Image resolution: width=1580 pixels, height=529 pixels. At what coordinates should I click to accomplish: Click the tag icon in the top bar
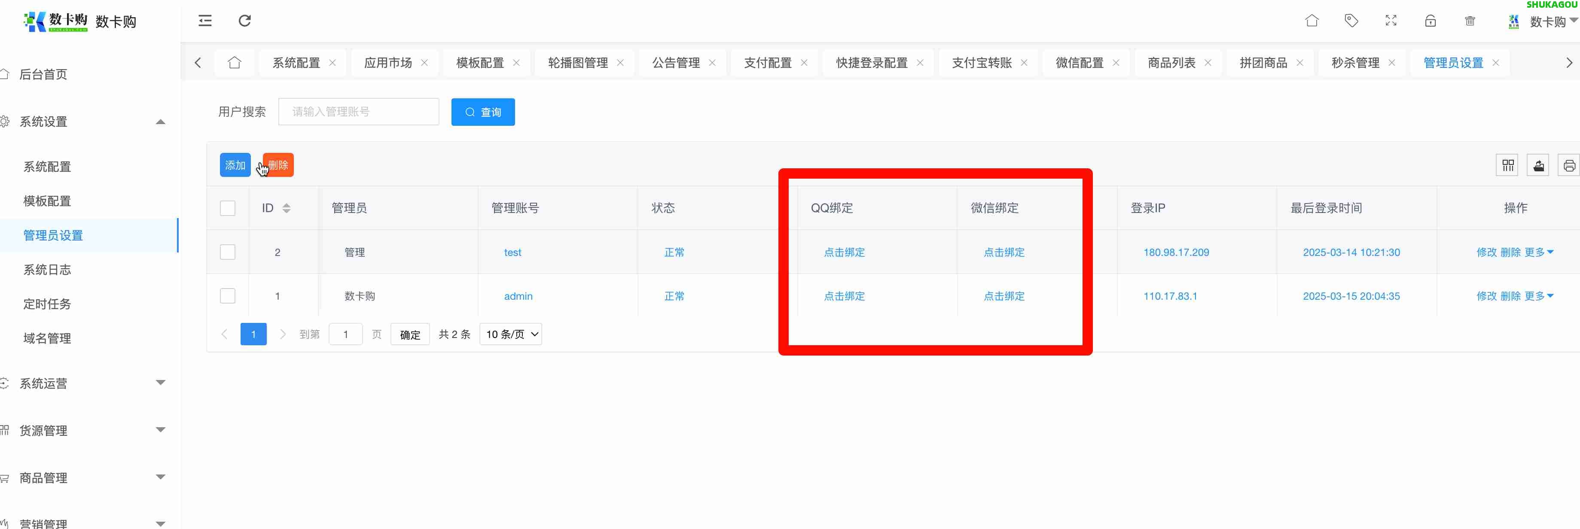[1351, 20]
